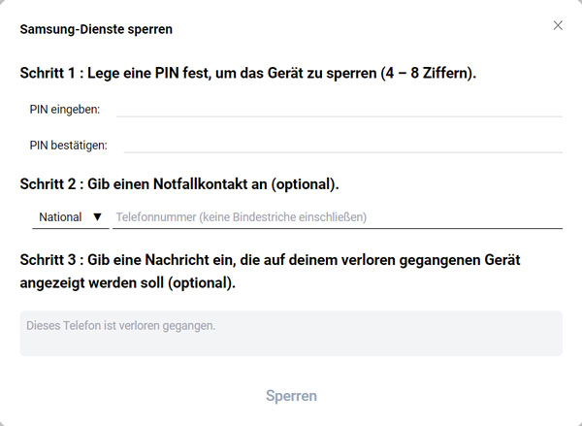Click the PIN eingeben input field
582x426 pixels.
(x=339, y=109)
